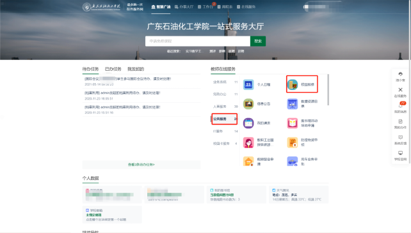
Task: Click the 教师在线服务 section heading
Action: pyautogui.click(x=223, y=69)
